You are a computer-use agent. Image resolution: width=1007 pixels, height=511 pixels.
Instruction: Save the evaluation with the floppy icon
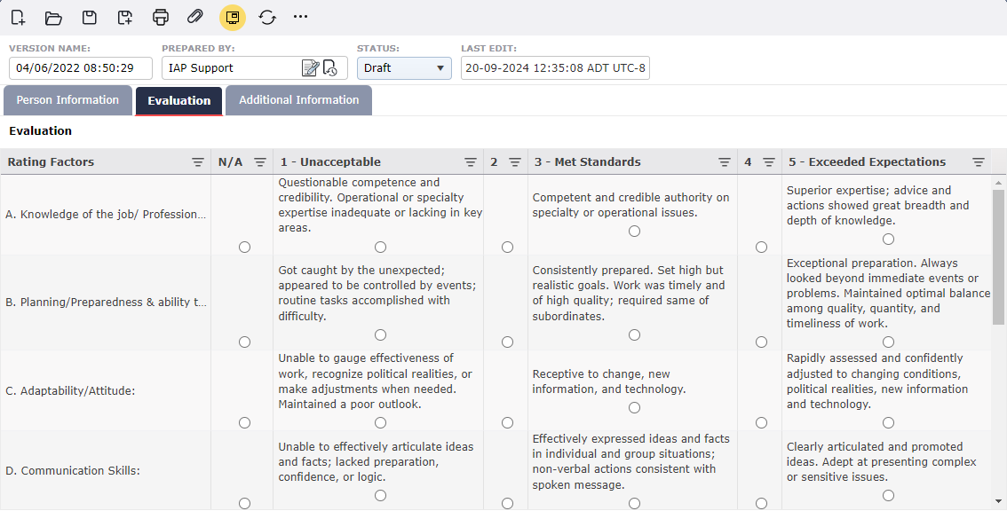(x=89, y=17)
